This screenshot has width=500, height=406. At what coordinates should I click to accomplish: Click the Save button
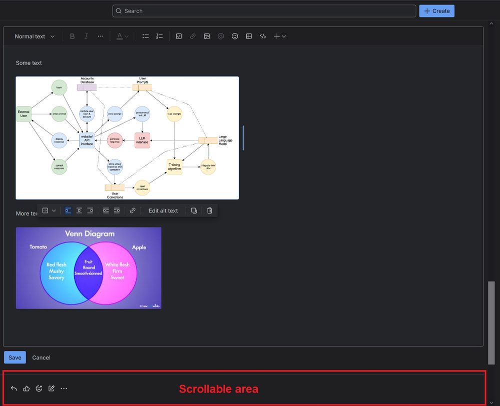pos(15,357)
